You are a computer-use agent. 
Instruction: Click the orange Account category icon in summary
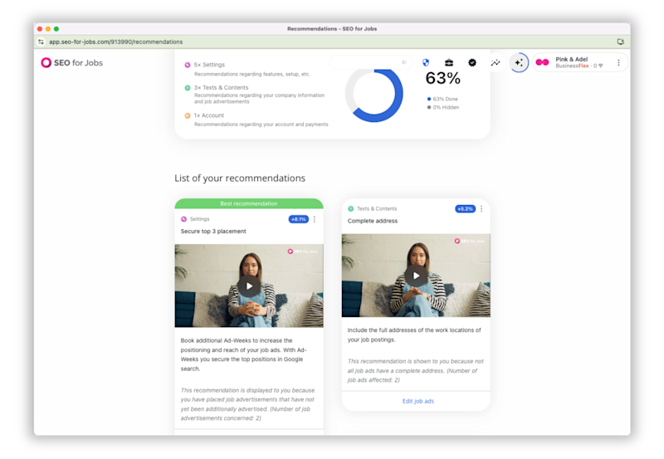tap(188, 115)
